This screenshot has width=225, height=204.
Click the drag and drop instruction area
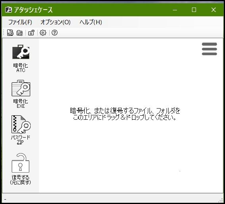125,114
